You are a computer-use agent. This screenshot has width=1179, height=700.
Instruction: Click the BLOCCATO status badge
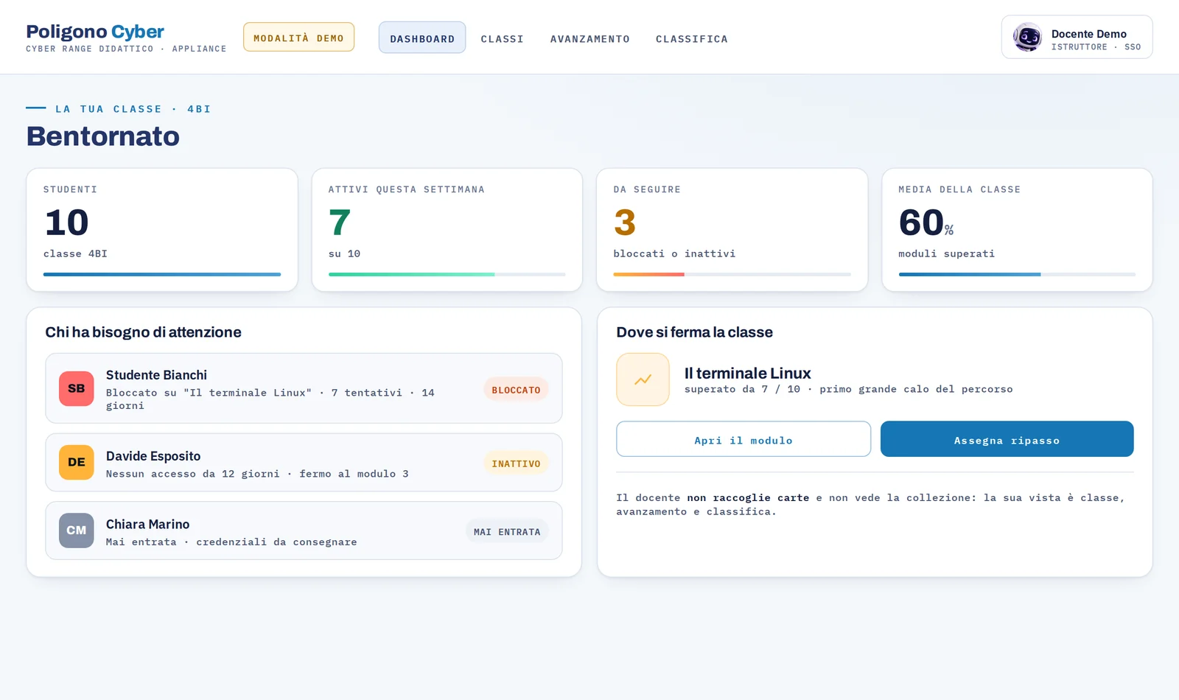pyautogui.click(x=516, y=390)
